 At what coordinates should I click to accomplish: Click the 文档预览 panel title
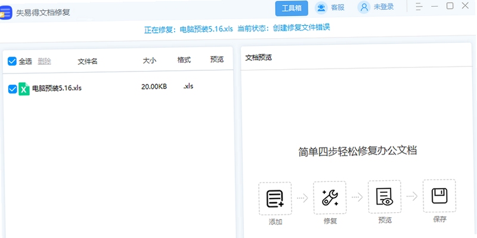click(259, 57)
